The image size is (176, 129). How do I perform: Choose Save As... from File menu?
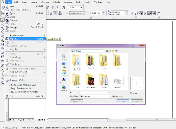26,27
